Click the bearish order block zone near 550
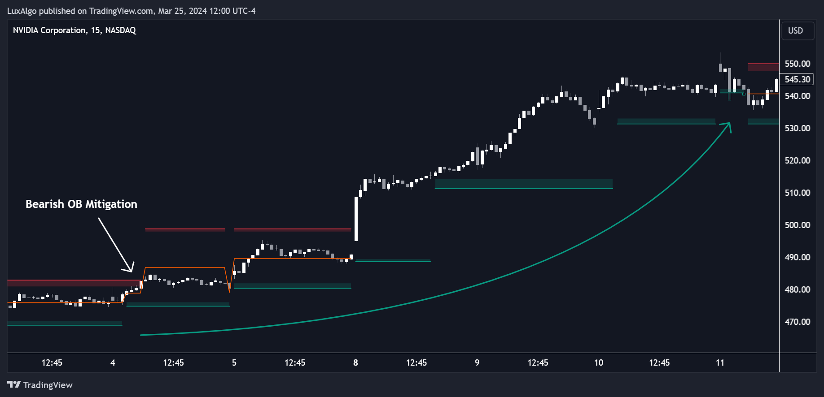824x397 pixels. point(763,67)
